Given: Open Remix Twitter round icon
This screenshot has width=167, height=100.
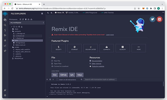Looking at the screenshot, I should tap(152, 19).
